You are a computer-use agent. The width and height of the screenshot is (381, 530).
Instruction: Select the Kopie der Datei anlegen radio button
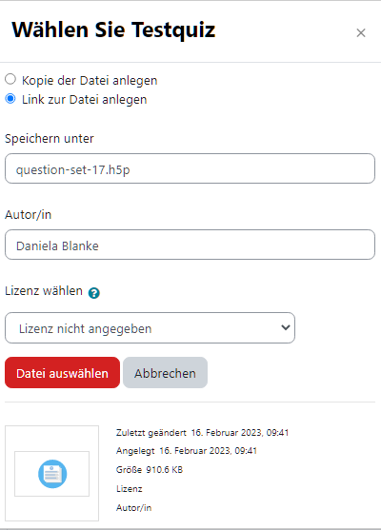(10, 79)
